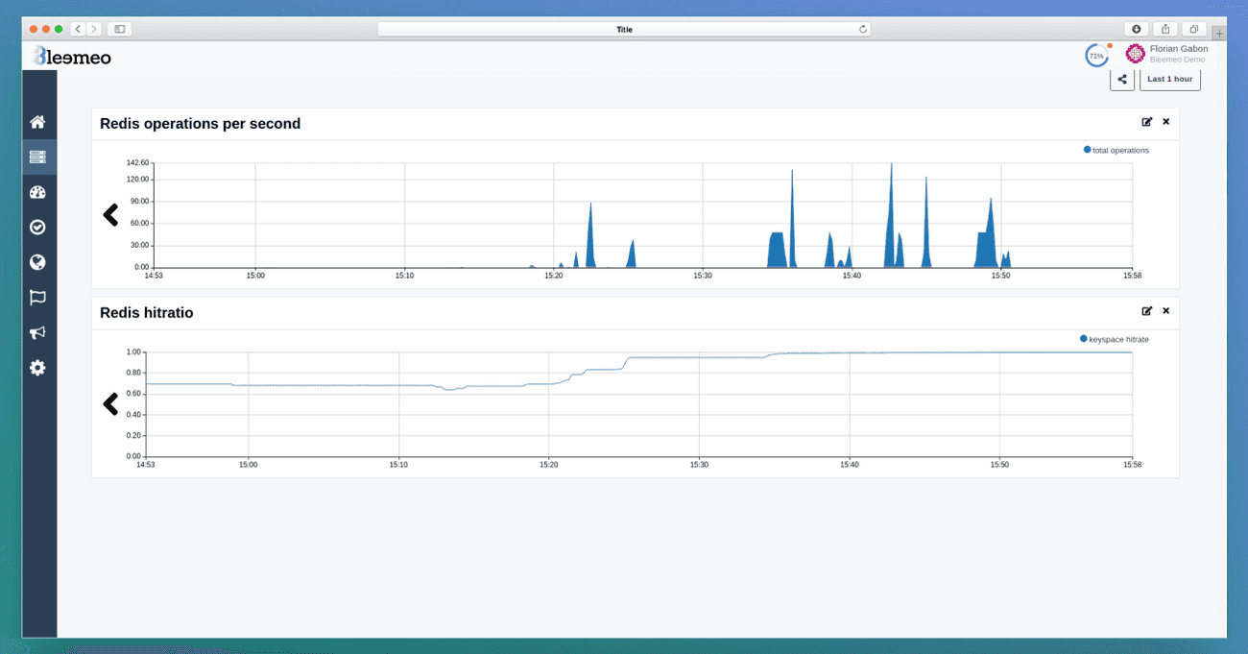Select the globe monitoring icon in the sidebar
This screenshot has height=654, width=1248.
37,261
